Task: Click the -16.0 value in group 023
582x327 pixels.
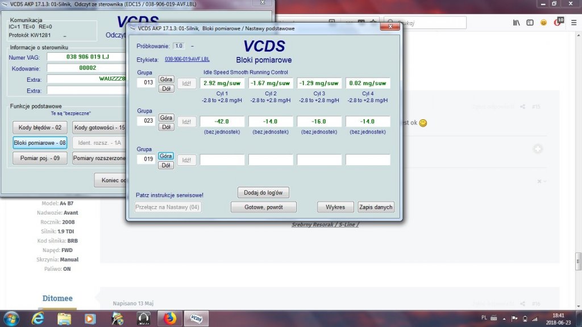Action: (x=319, y=121)
